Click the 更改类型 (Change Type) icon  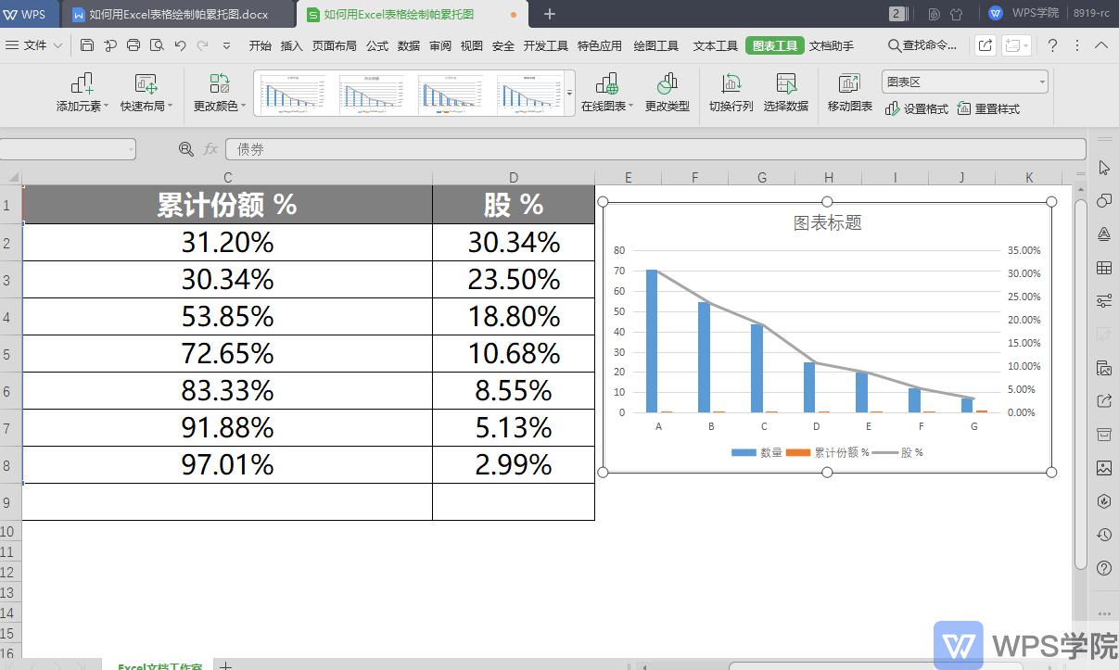(x=667, y=92)
